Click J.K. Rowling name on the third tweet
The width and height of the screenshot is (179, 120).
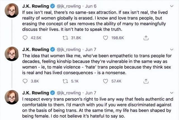pyautogui.click(x=36, y=93)
